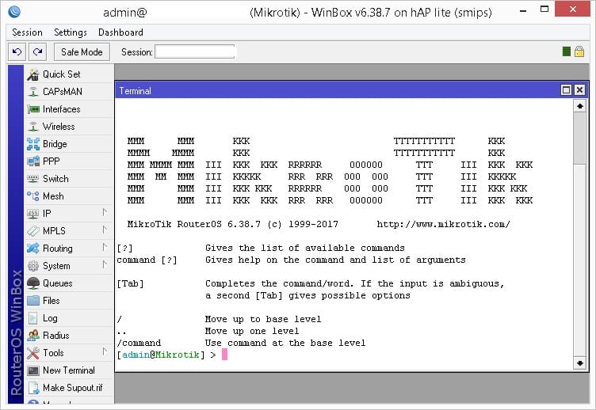The height and width of the screenshot is (410, 596).
Task: Expand the Routing submenu arrow
Action: 105,248
